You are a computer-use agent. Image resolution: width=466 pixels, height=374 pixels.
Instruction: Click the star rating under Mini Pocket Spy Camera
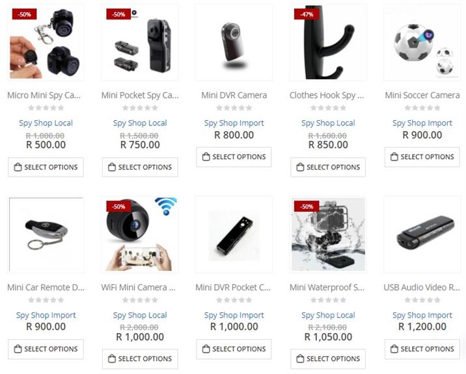click(x=140, y=108)
